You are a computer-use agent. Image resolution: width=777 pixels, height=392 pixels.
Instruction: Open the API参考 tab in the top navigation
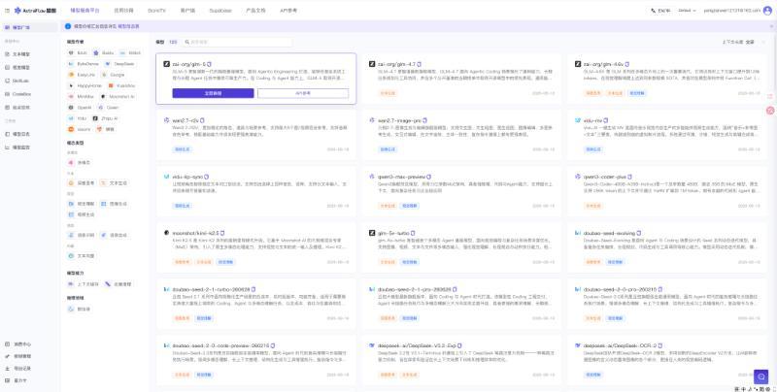click(x=288, y=11)
